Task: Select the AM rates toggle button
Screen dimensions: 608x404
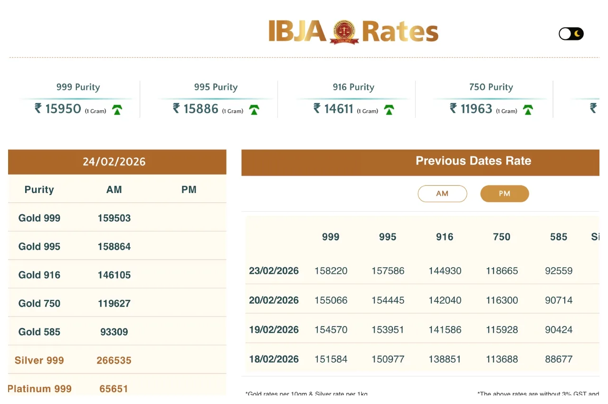Action: 442,193
